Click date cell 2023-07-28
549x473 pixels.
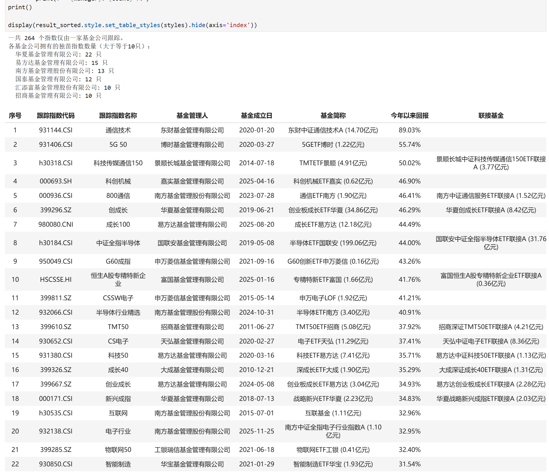click(x=256, y=196)
